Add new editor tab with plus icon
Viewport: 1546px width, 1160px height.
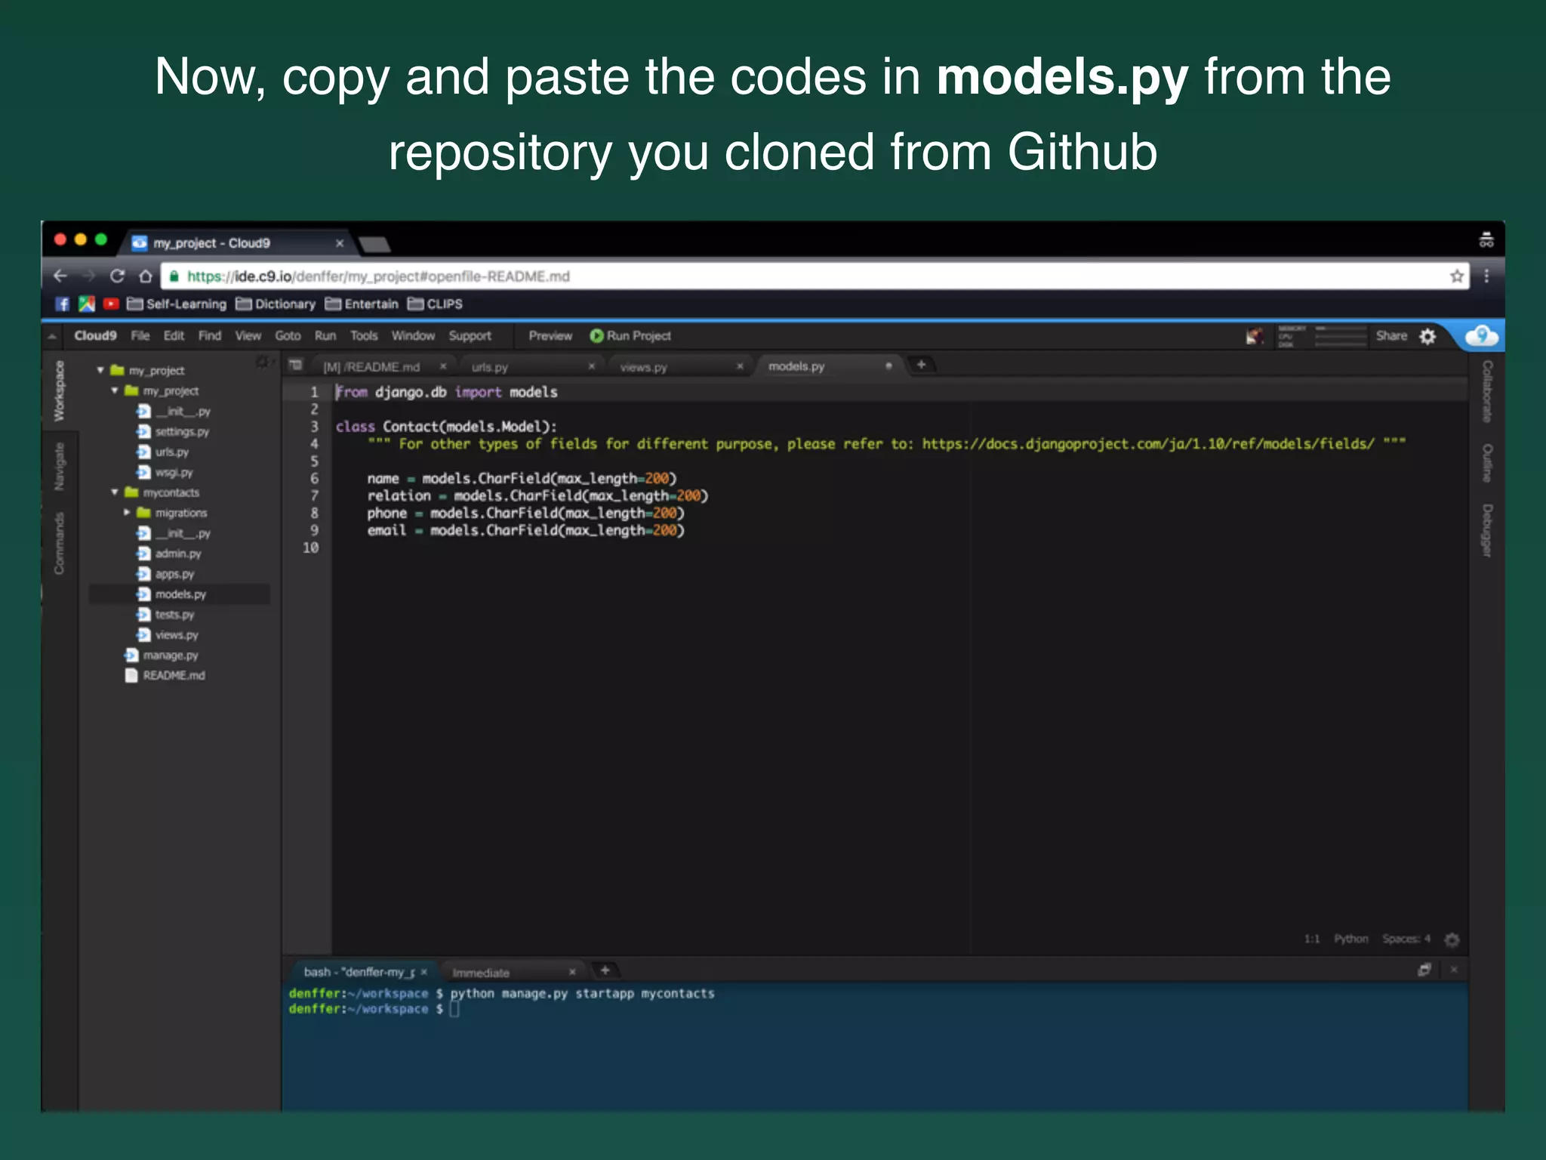point(921,365)
